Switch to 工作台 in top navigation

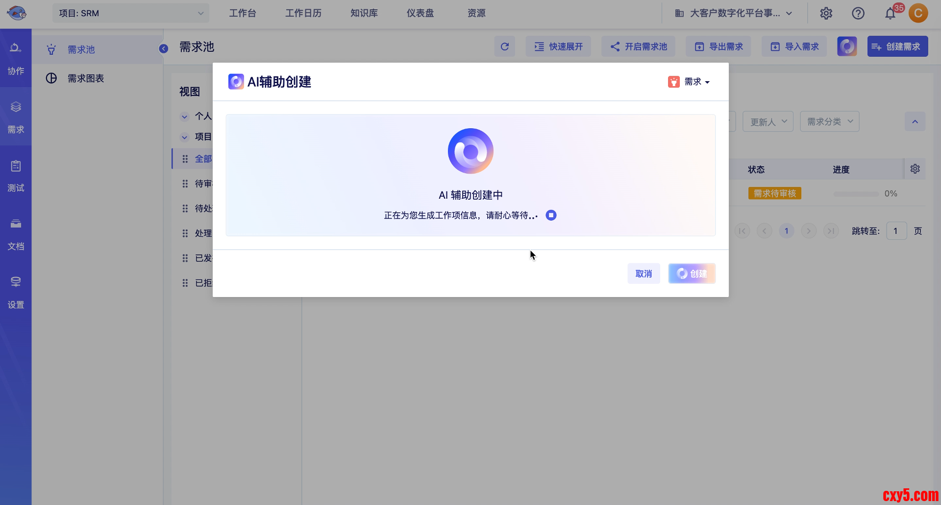[x=243, y=13]
